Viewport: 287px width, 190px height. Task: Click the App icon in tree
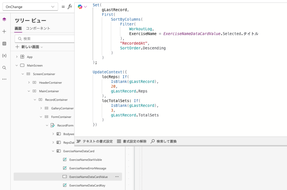point(22,57)
